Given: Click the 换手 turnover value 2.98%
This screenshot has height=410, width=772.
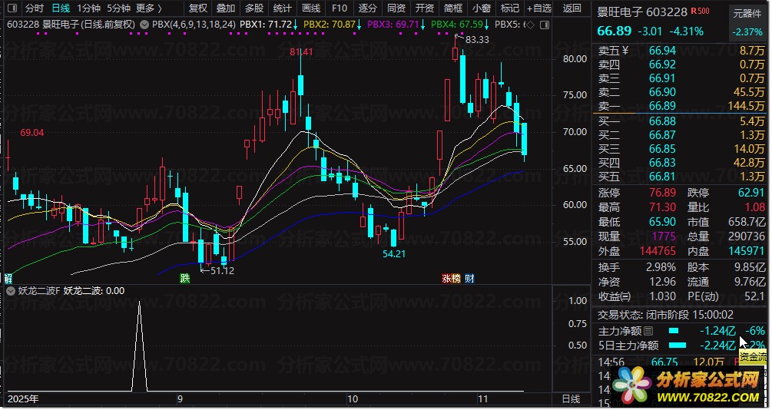Looking at the screenshot, I should click(661, 268).
